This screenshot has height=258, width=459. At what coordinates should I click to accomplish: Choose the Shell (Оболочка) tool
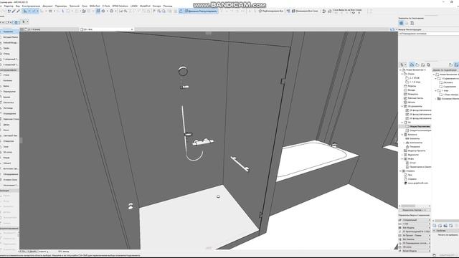(9, 102)
